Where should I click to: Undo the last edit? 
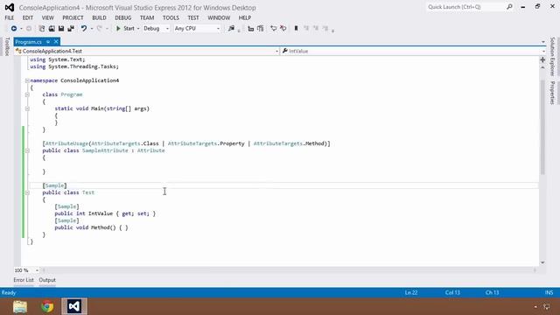[x=84, y=28]
